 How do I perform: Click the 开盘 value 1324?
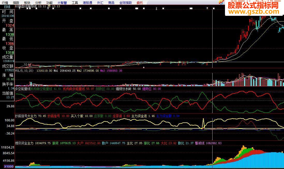[x=10, y=26]
